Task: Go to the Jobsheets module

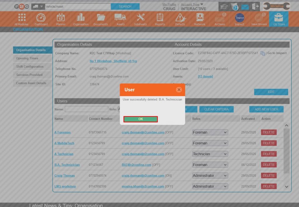Action: [140, 19]
